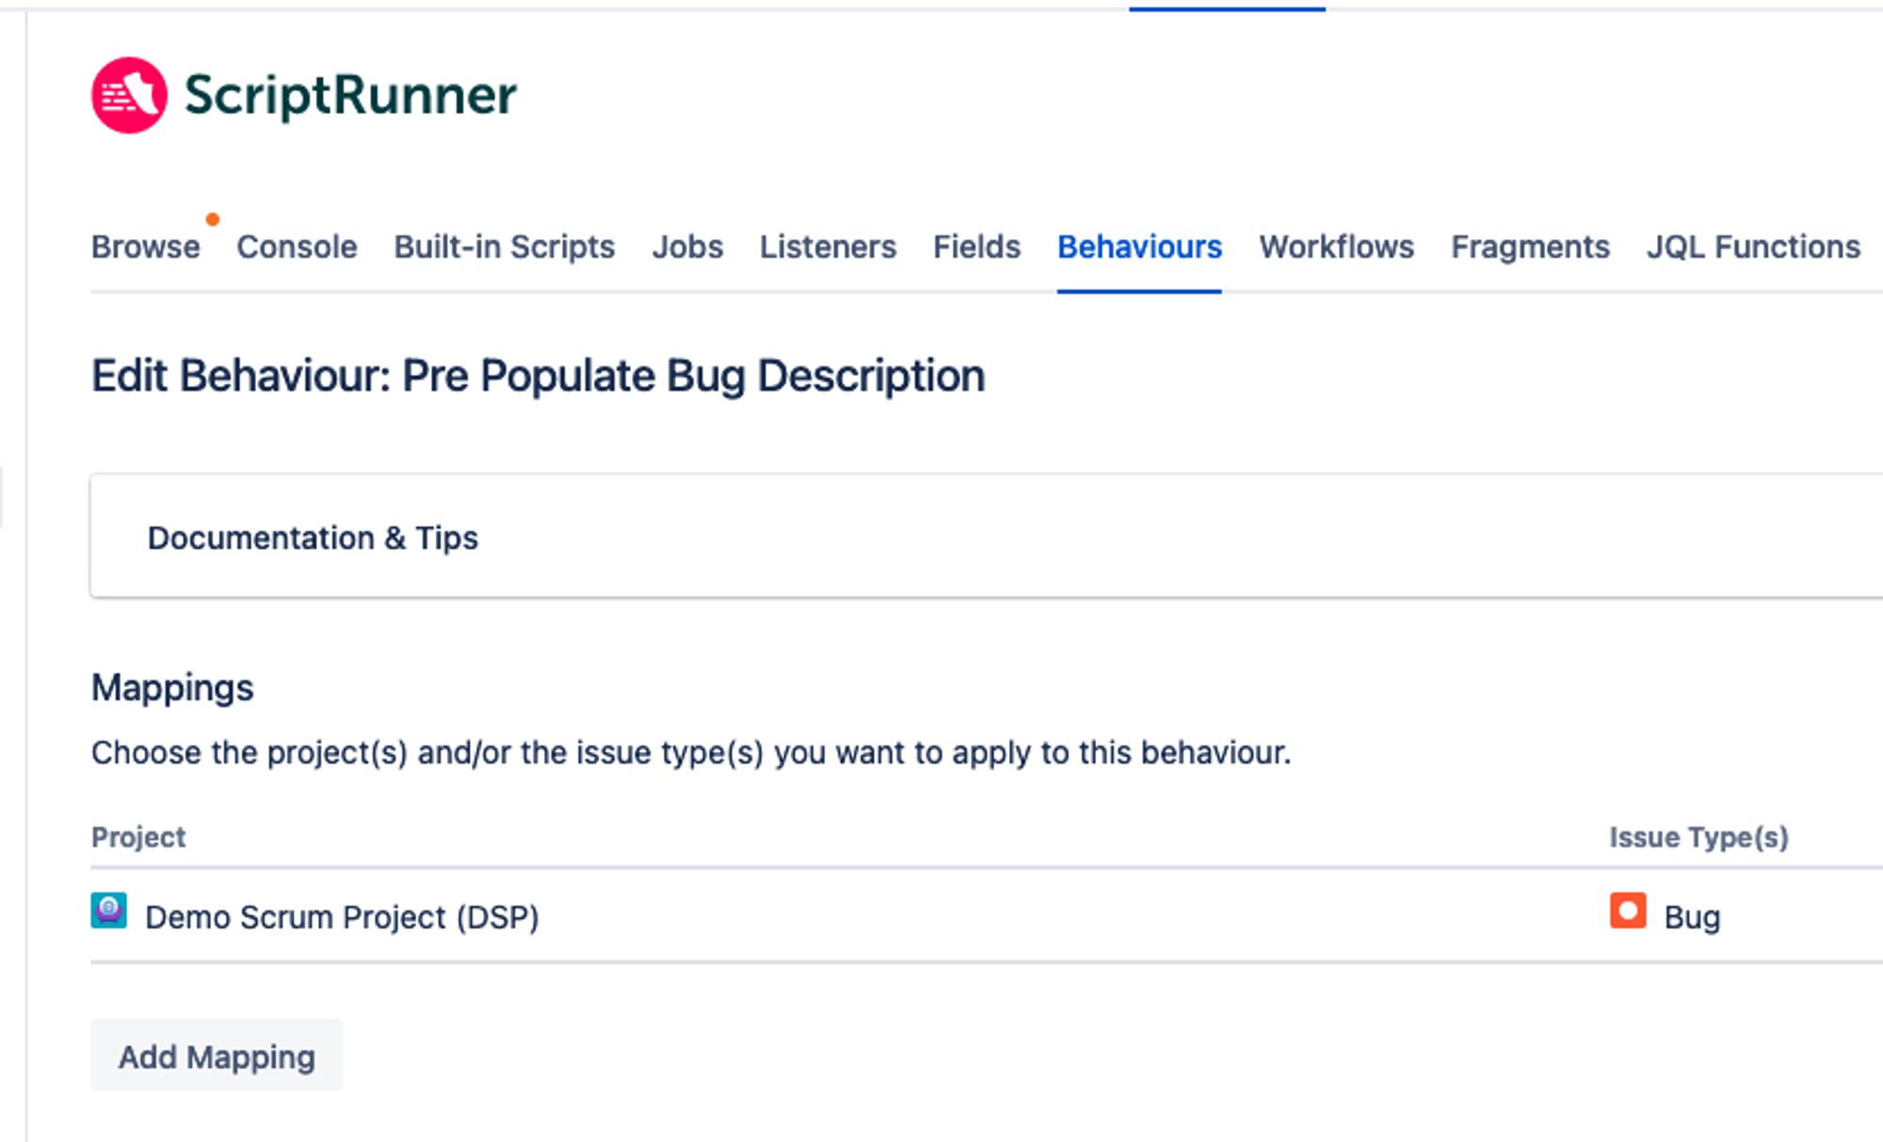The image size is (1883, 1142).
Task: Open the Built-in Scripts tab
Action: coord(504,247)
